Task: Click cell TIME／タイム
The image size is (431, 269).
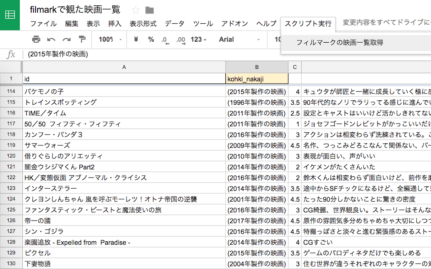Action: [x=124, y=113]
